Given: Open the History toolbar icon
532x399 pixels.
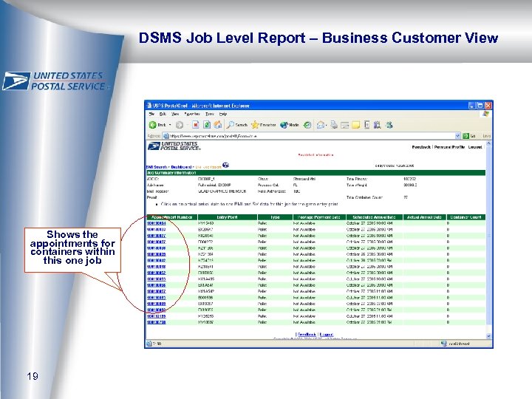Looking at the screenshot, I should [x=307, y=125].
